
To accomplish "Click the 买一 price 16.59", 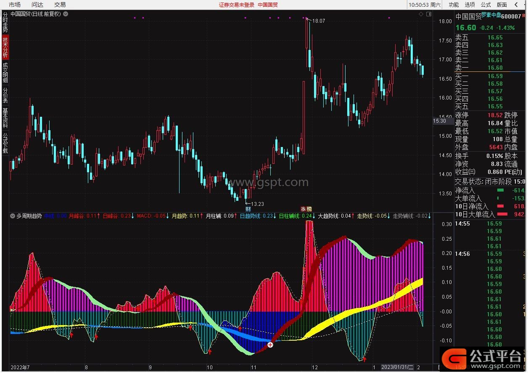I will [495, 76].
